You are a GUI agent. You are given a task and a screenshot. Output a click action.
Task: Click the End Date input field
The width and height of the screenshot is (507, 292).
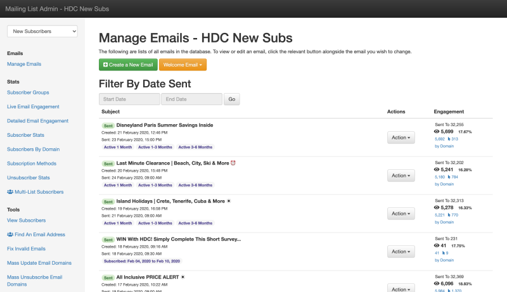coord(191,99)
